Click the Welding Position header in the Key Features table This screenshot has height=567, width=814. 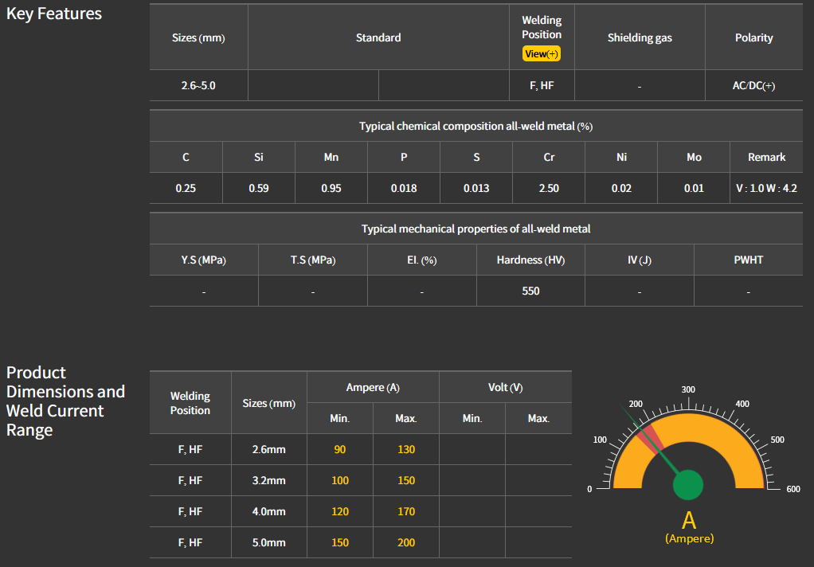[542, 28]
